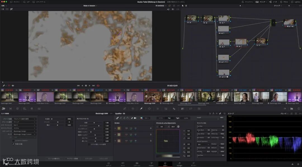
Task: Click the Tracker palette icon
Action: [157, 109]
